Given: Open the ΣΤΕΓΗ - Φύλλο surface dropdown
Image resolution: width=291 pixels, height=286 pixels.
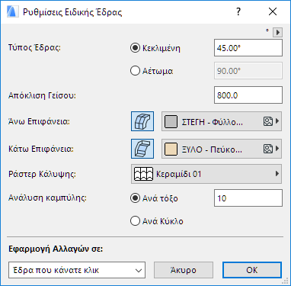Looking at the screenshot, I should click(x=222, y=121).
